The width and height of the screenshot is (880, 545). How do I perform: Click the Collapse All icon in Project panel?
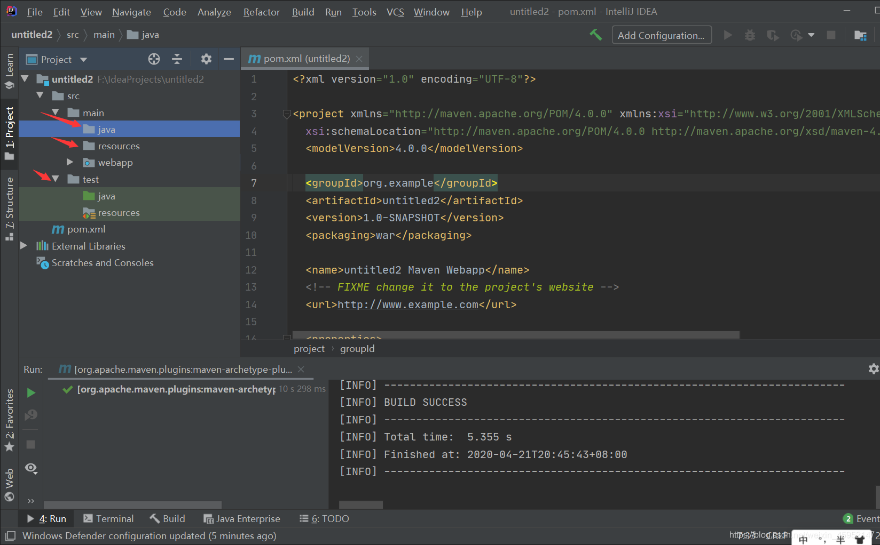tap(177, 59)
